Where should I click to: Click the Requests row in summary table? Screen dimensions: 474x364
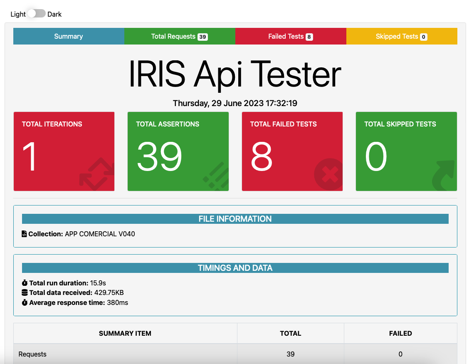tap(125, 354)
